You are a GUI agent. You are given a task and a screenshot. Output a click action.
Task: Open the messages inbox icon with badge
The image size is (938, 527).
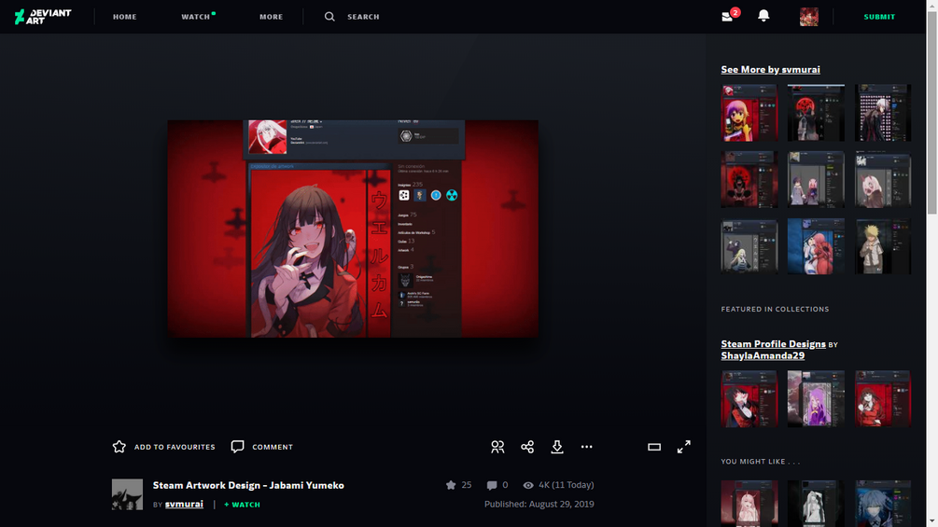pos(729,16)
